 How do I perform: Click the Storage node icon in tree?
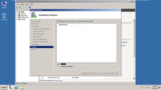(x=19, y=19)
